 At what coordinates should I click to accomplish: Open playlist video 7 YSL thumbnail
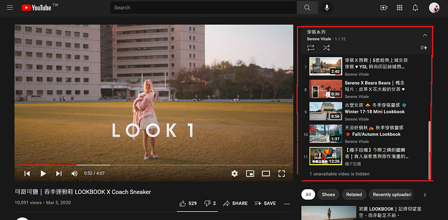326,67
